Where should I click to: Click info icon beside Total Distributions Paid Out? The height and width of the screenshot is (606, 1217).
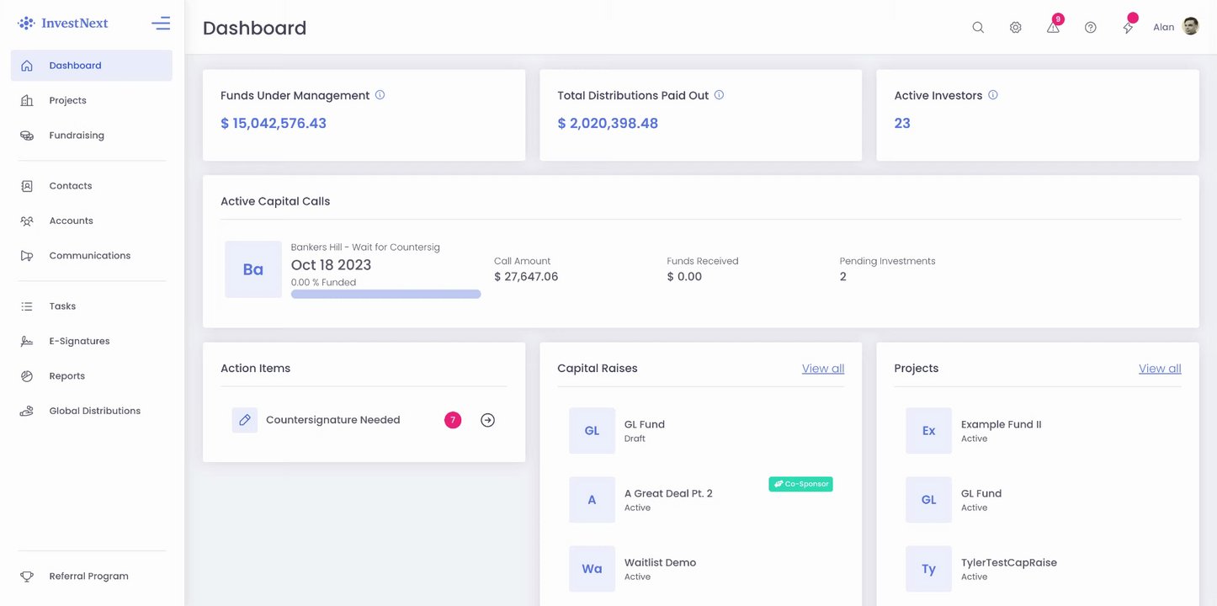pos(719,95)
